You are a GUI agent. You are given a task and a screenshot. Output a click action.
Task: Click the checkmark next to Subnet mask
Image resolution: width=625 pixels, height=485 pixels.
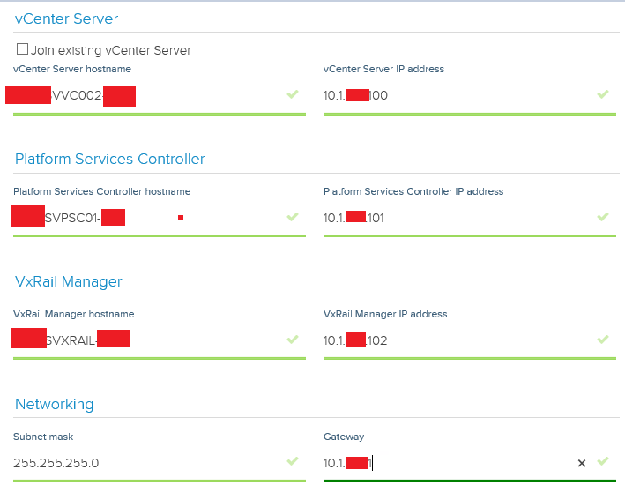(x=293, y=461)
